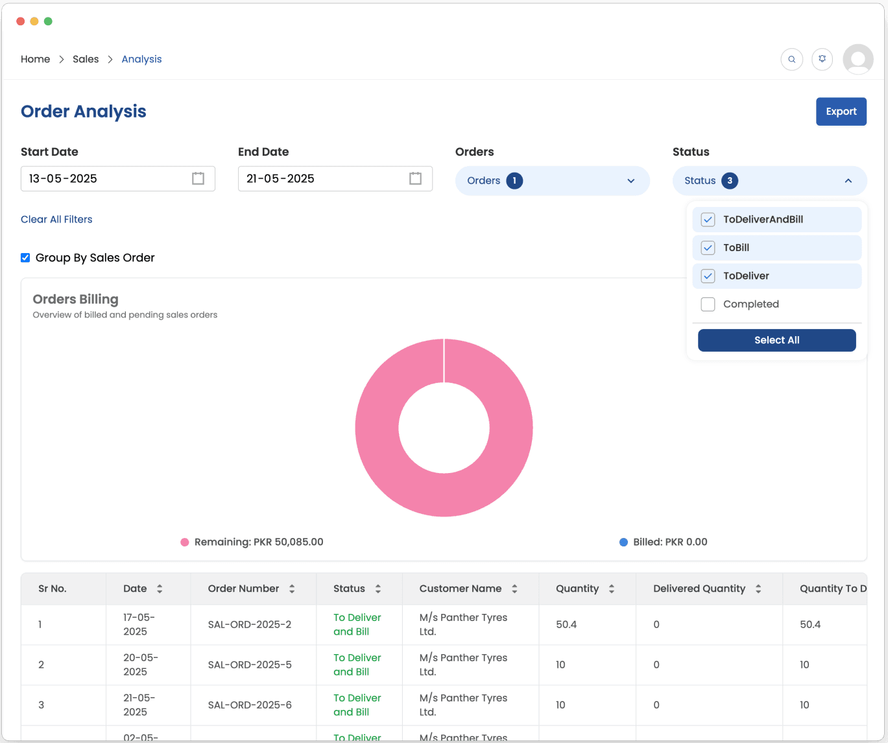
Task: Sort by Order Number sort icon
Action: 292,589
